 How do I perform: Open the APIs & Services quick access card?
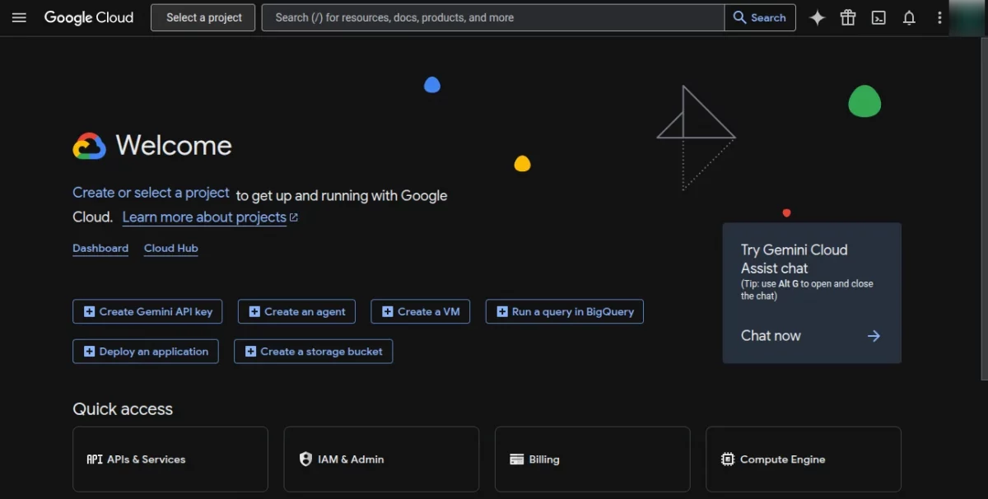click(x=170, y=459)
